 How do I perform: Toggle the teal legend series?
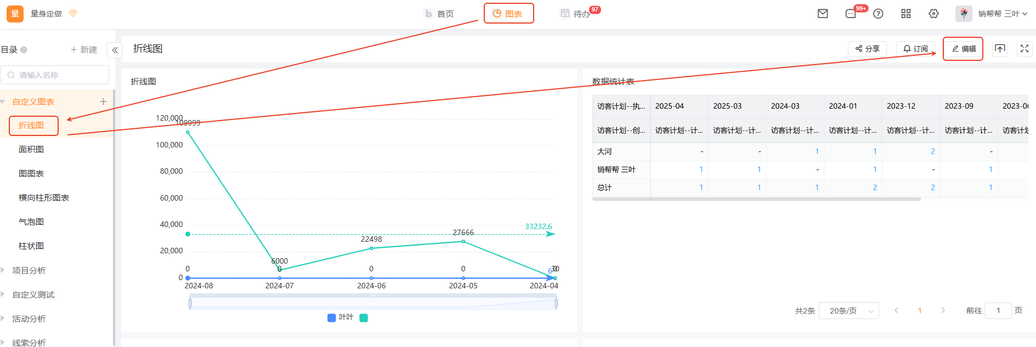point(364,318)
